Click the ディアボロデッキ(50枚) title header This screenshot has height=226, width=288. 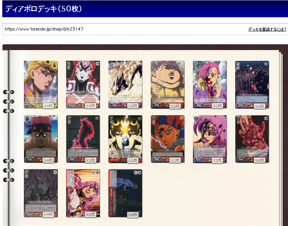point(43,9)
